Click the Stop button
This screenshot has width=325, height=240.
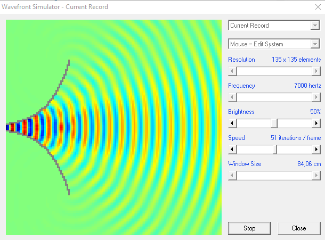249,228
